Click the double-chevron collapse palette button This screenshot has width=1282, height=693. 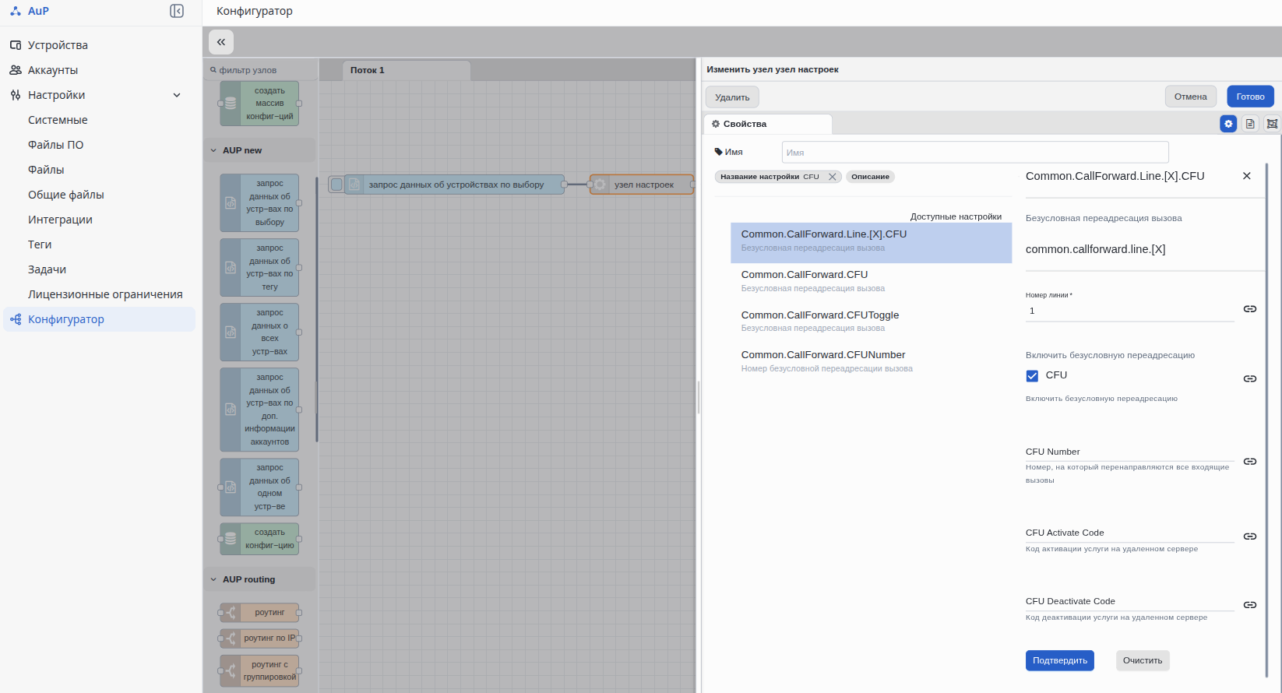[x=221, y=42]
